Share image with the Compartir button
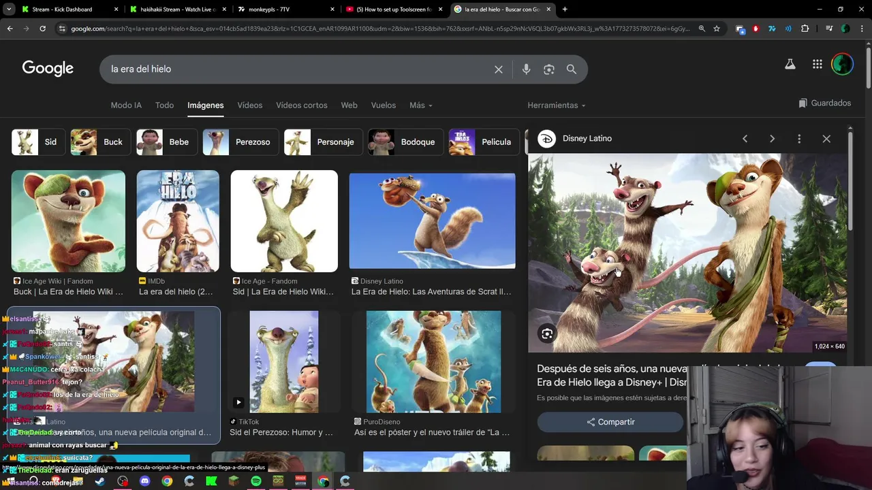 coord(610,422)
